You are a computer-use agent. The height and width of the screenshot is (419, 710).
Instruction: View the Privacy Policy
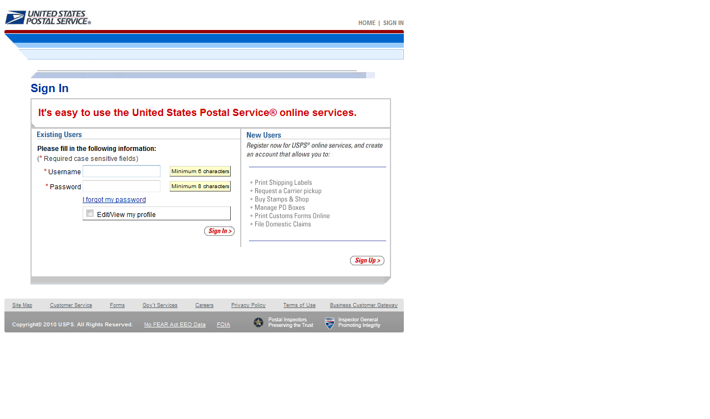[248, 305]
